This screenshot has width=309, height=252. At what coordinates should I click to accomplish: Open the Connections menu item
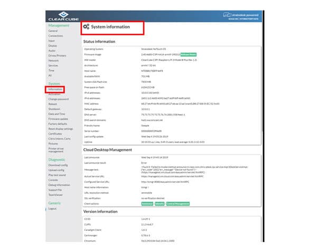tap(55, 36)
